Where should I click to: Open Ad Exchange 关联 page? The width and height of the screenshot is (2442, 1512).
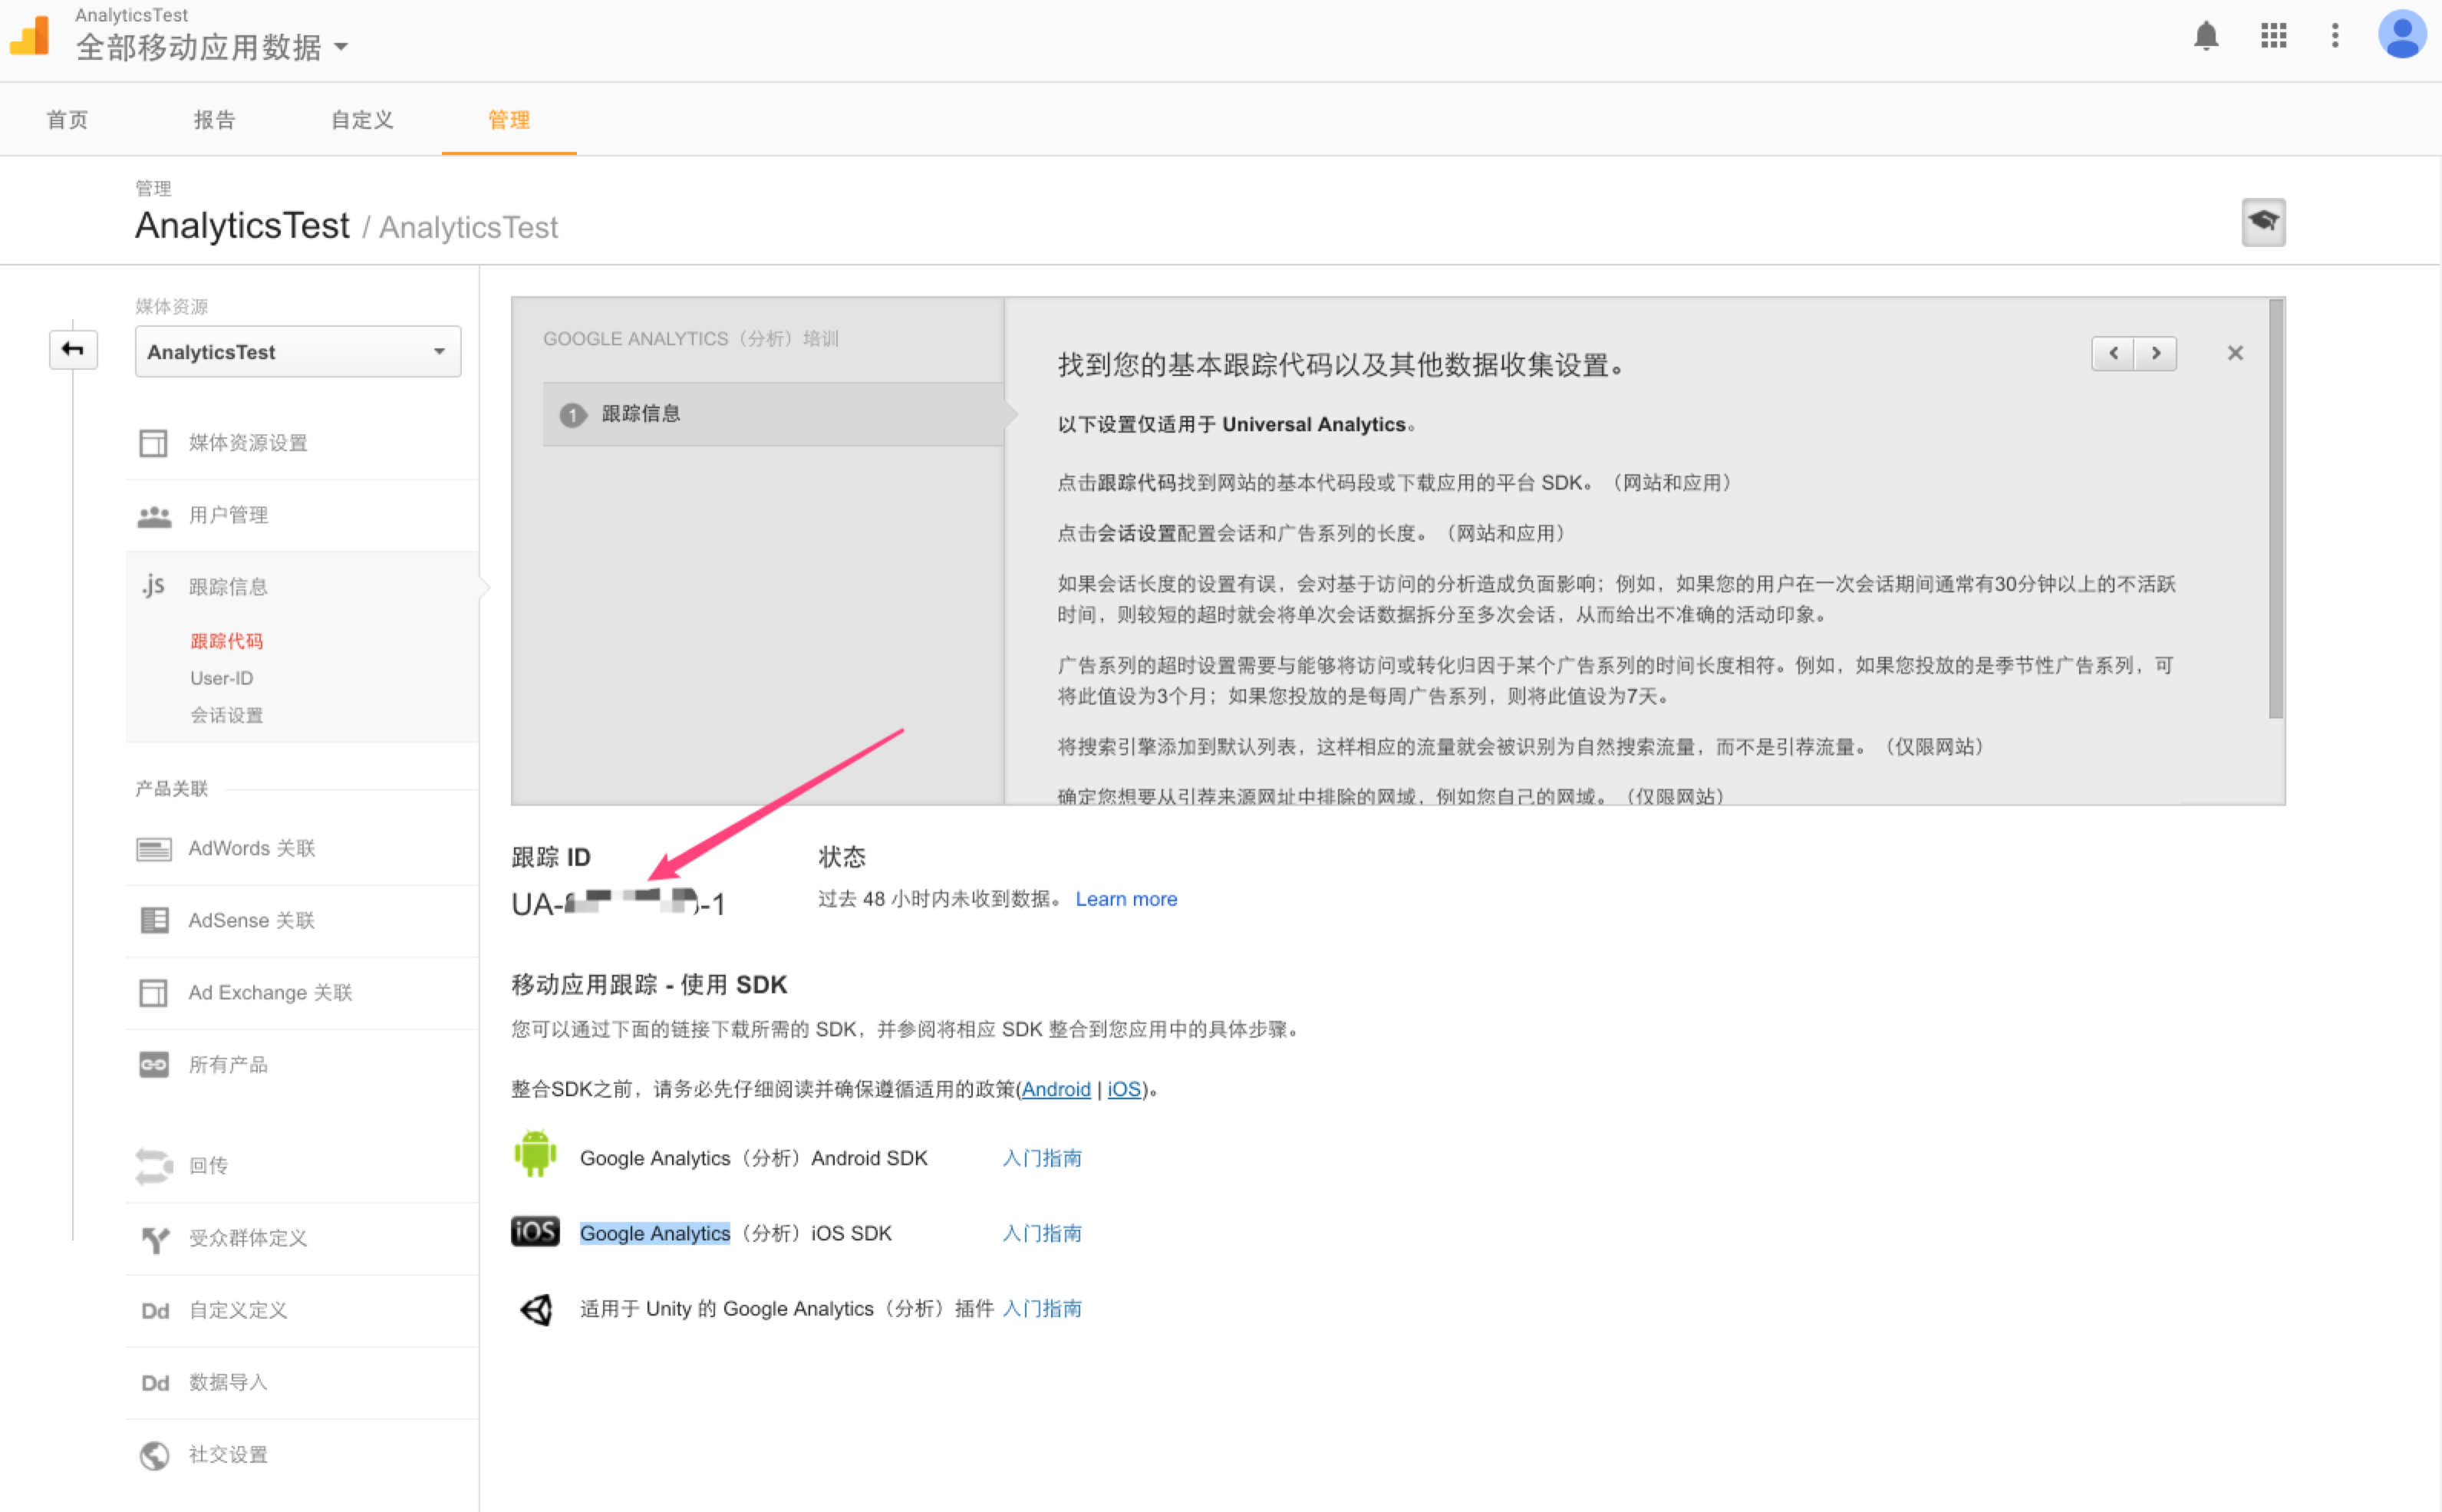point(271,993)
